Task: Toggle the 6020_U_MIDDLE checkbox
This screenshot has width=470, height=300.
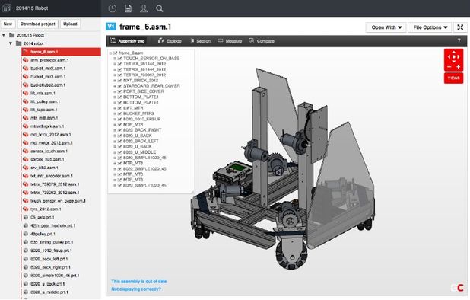Action: click(119, 152)
